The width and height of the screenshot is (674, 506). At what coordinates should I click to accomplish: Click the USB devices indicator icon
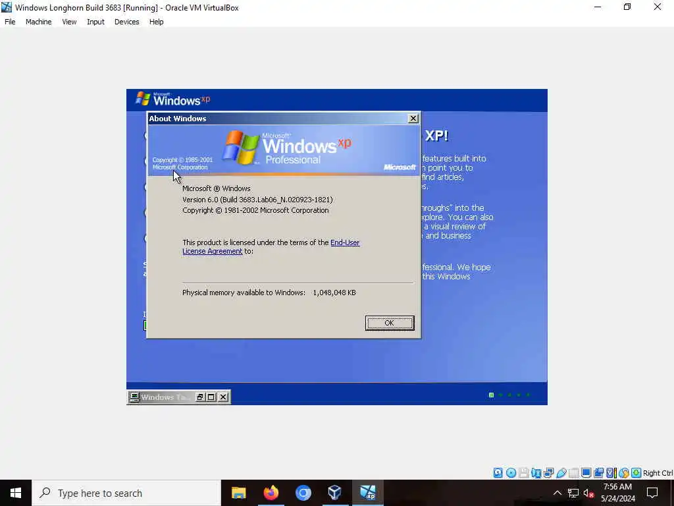(x=561, y=473)
